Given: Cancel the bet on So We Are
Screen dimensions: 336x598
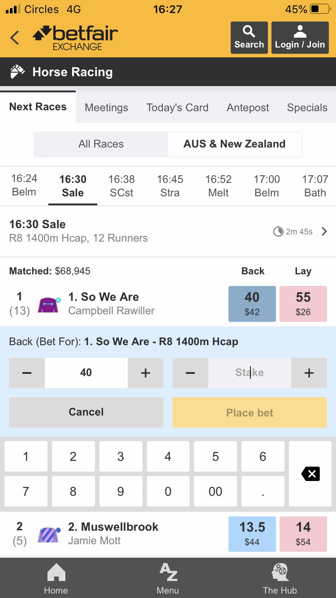Looking at the screenshot, I should click(x=86, y=412).
